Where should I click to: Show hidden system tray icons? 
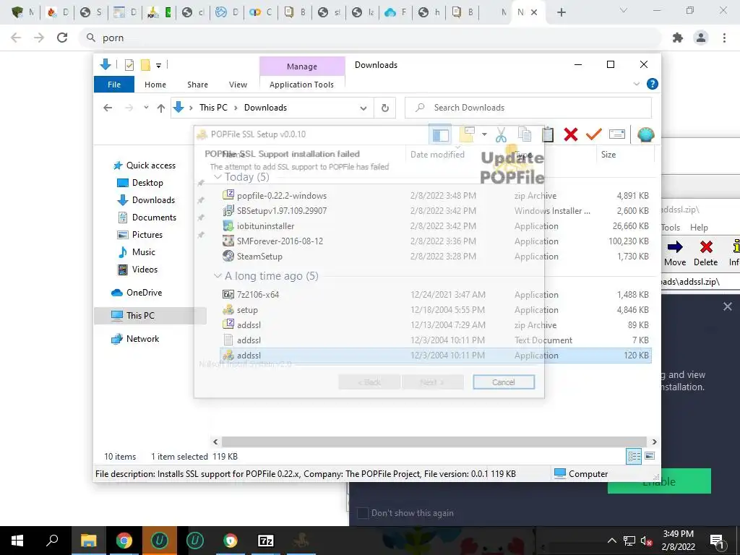[x=611, y=541]
